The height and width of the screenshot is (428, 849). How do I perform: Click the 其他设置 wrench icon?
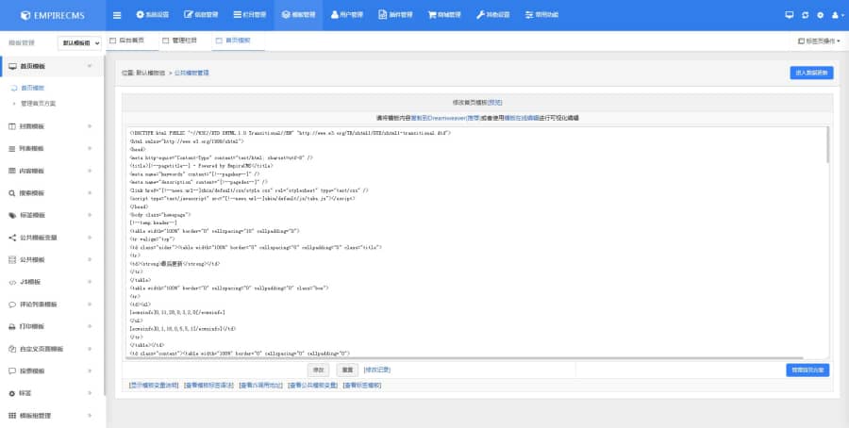tap(480, 14)
